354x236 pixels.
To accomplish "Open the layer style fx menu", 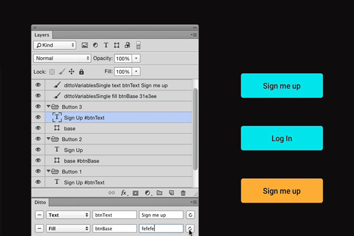I will coord(124,193).
